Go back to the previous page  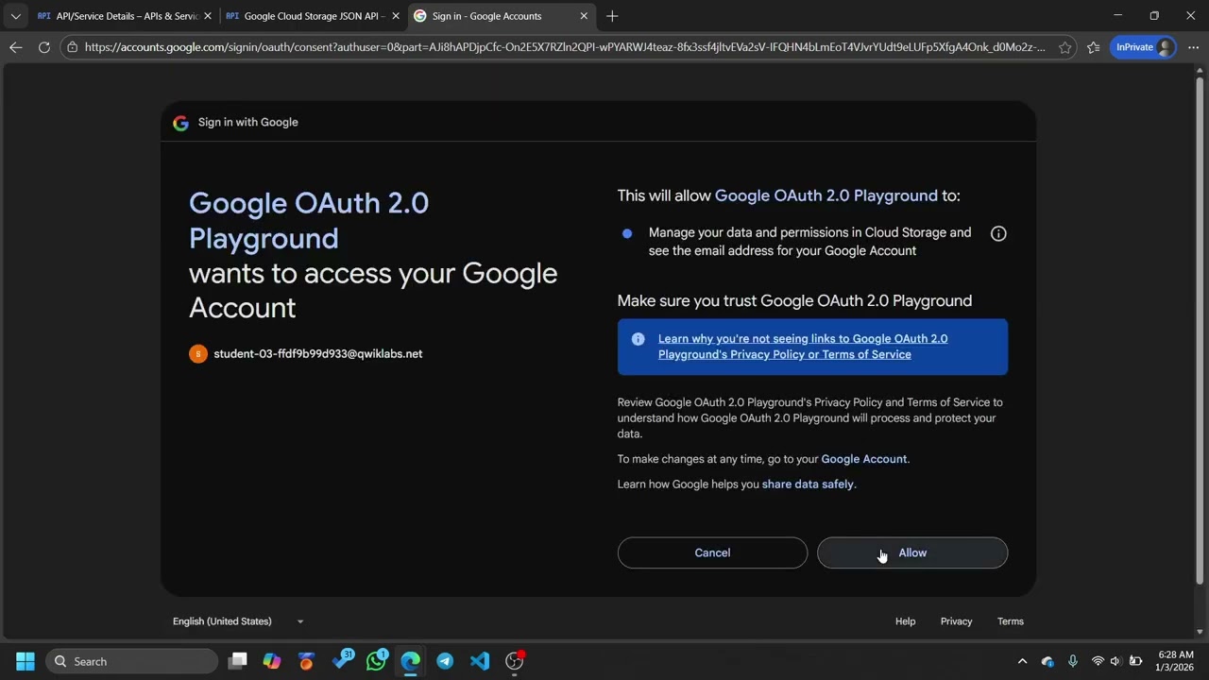click(x=16, y=47)
